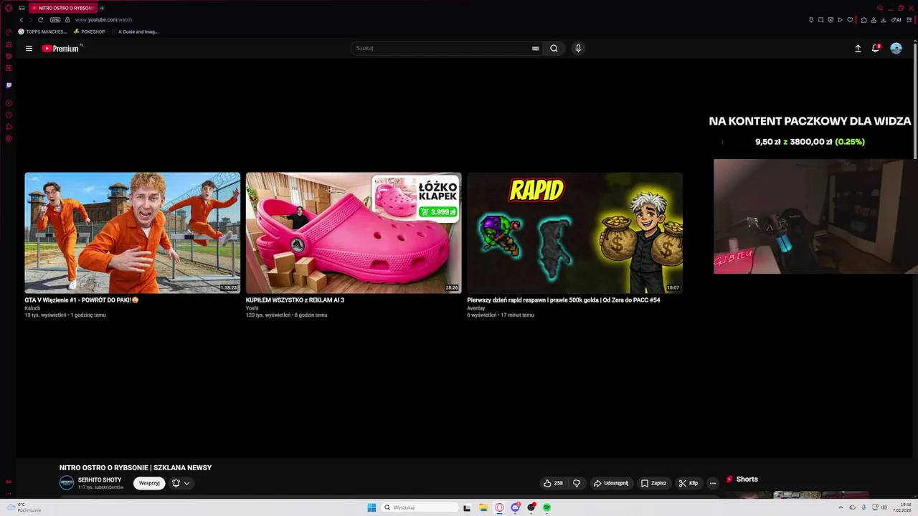
Task: Dislike the video with thumbs down
Action: pos(577,483)
